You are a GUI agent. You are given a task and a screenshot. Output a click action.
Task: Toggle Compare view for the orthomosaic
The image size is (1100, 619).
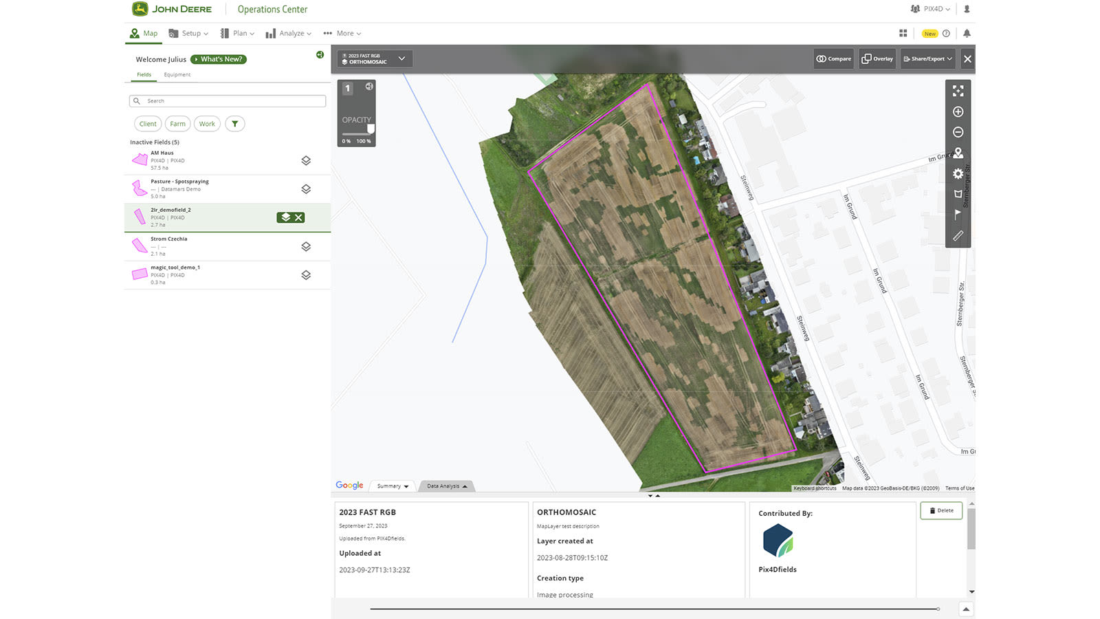tap(833, 58)
